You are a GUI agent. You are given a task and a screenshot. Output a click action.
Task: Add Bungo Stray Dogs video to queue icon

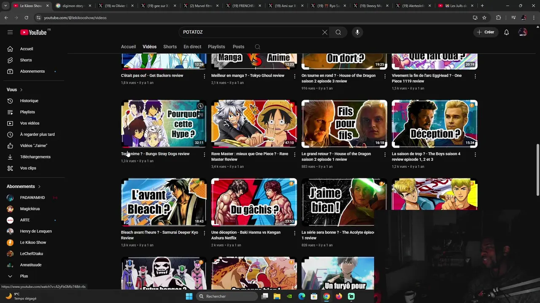[x=200, y=115]
